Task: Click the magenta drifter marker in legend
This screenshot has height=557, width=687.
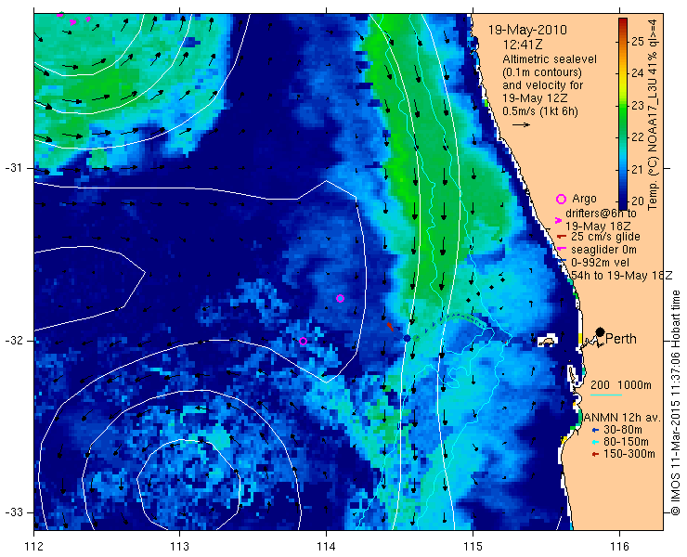Action: pos(558,220)
